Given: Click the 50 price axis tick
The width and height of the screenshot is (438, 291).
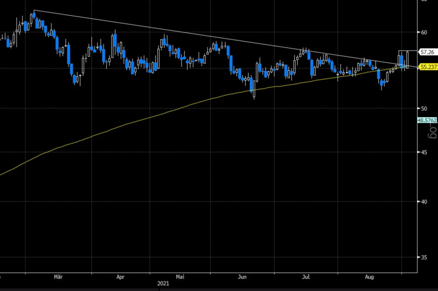Looking at the screenshot, I should coord(424,108).
